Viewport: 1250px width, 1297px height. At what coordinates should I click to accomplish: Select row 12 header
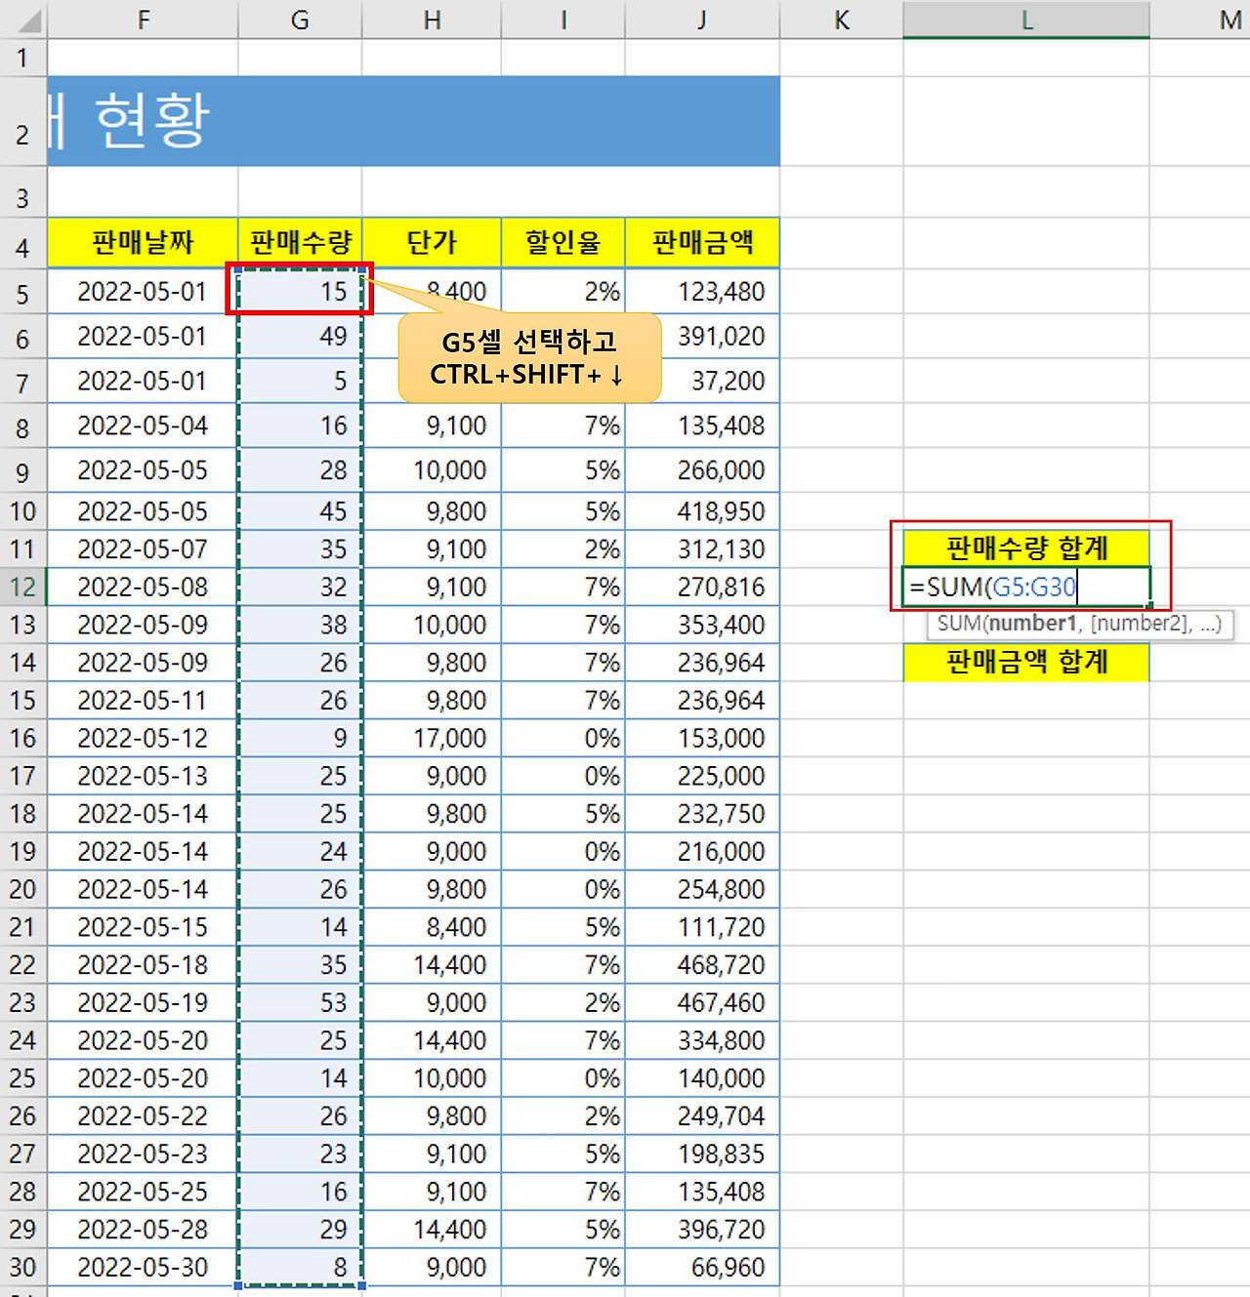[x=22, y=587]
